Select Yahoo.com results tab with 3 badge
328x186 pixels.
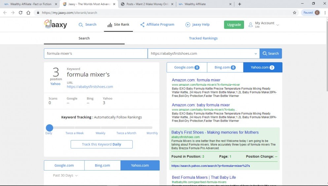click(x=263, y=67)
